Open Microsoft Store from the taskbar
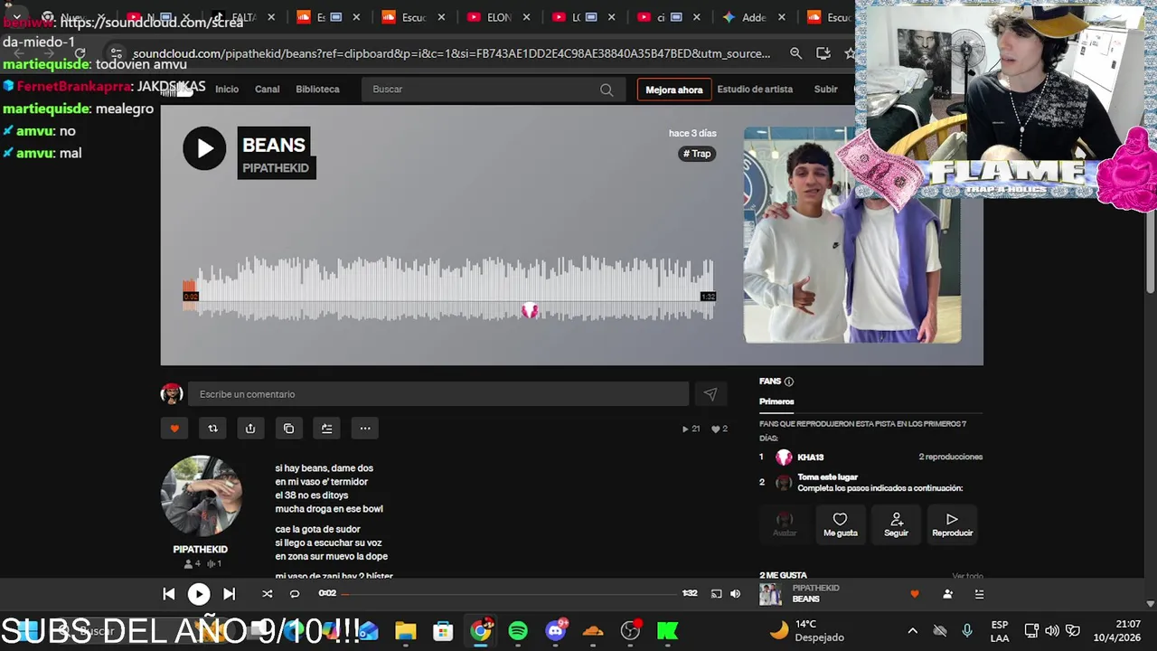The image size is (1157, 651). coord(443,631)
